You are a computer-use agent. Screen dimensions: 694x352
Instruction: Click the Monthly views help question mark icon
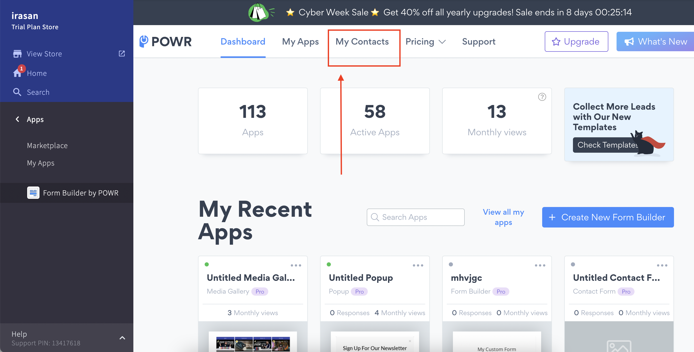(x=542, y=97)
